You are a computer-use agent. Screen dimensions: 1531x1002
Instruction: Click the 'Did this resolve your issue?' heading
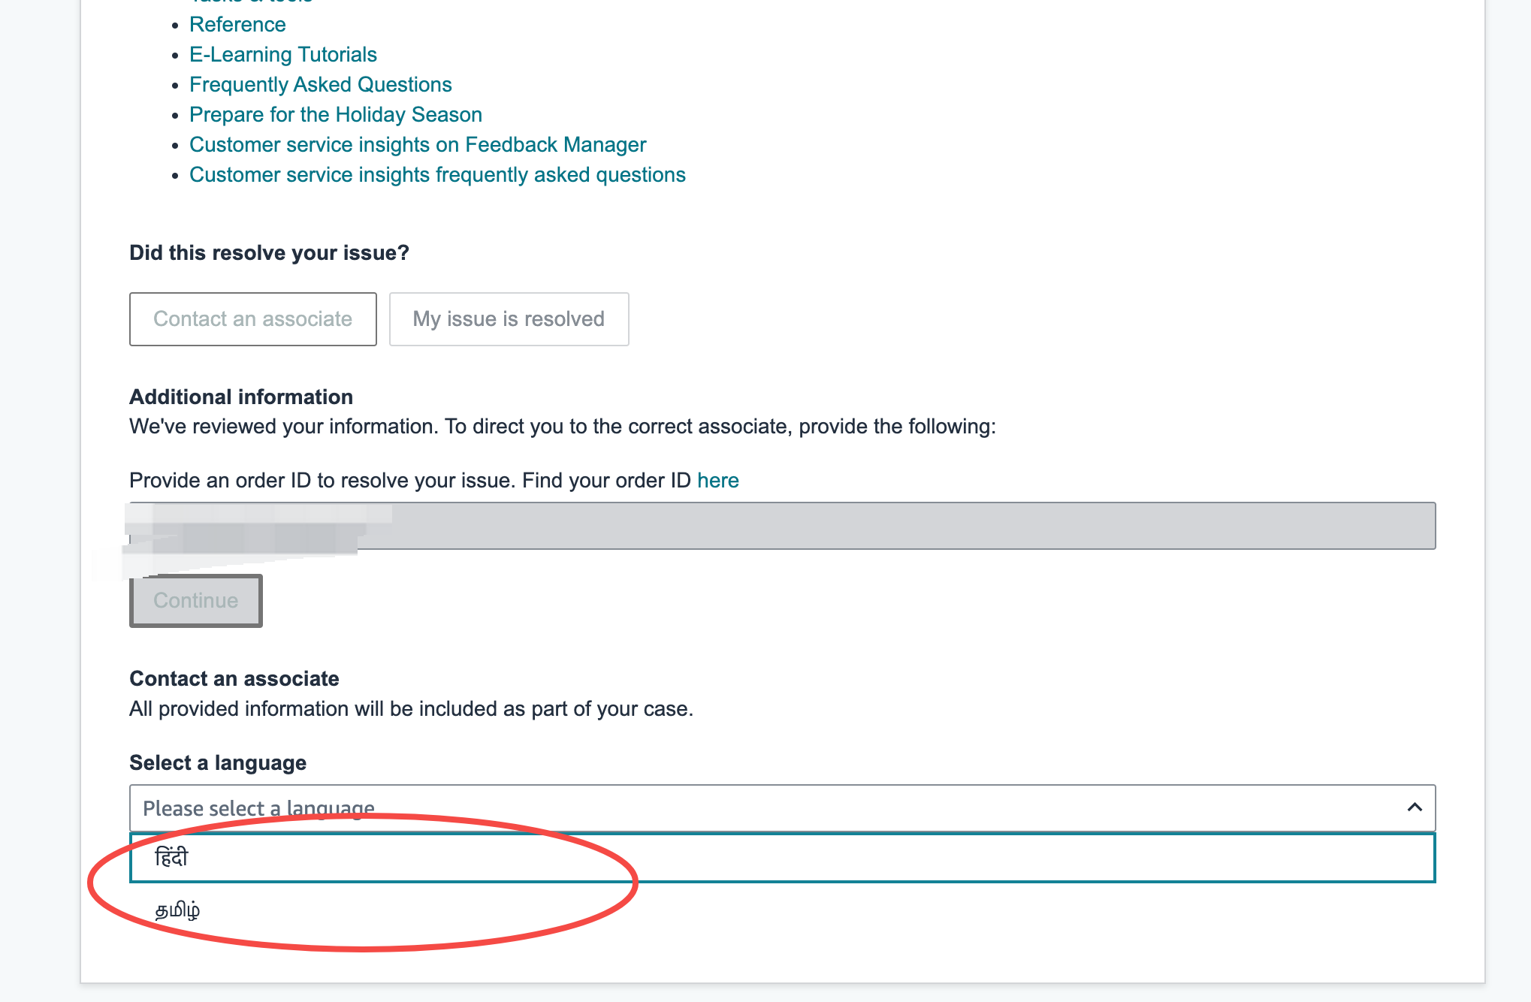269,253
